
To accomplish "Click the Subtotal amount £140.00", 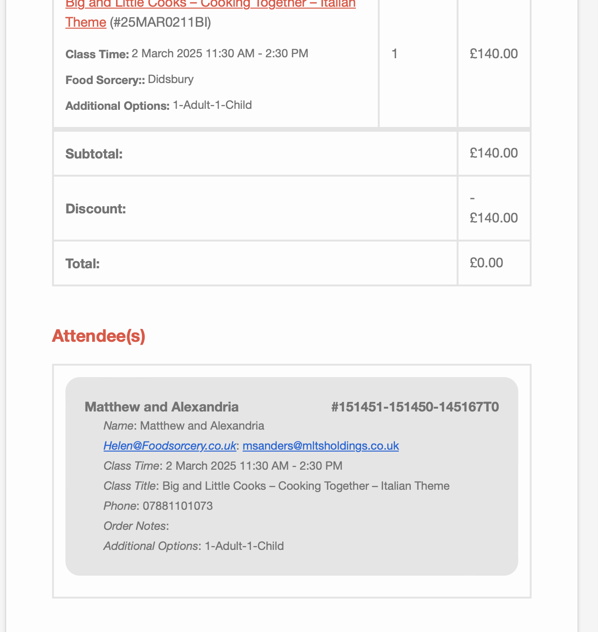I will tap(494, 153).
